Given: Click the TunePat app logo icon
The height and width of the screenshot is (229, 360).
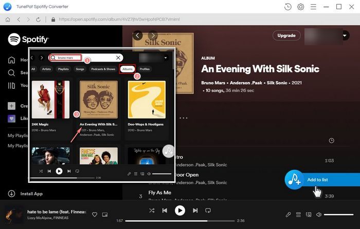Looking at the screenshot, I should point(8,7).
